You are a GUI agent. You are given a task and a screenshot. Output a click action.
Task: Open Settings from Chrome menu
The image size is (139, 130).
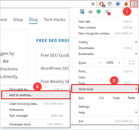[105, 107]
